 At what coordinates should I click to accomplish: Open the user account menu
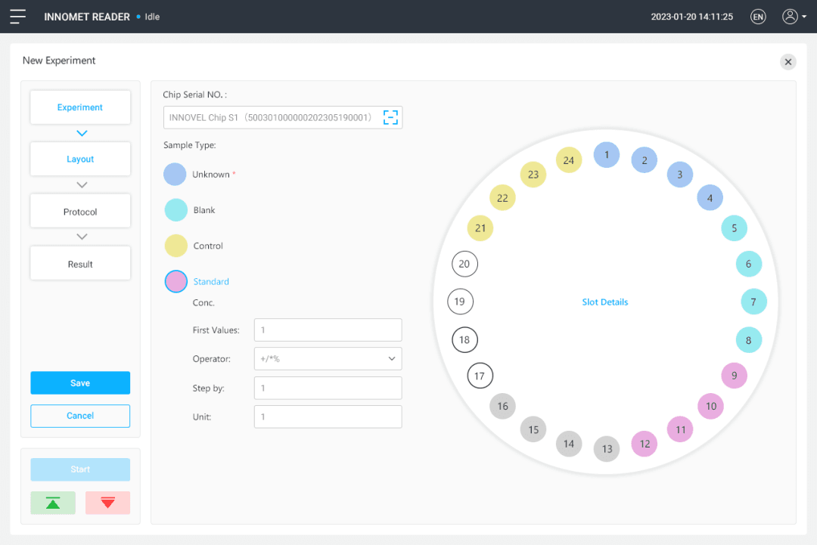click(x=794, y=17)
